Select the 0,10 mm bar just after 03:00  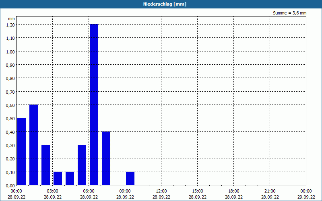(x=58, y=178)
